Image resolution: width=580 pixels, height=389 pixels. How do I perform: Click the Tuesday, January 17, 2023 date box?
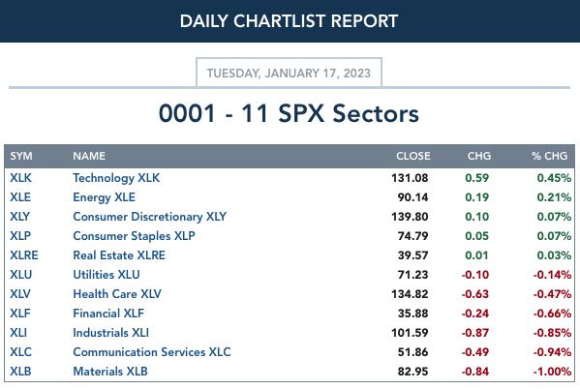[x=289, y=73]
